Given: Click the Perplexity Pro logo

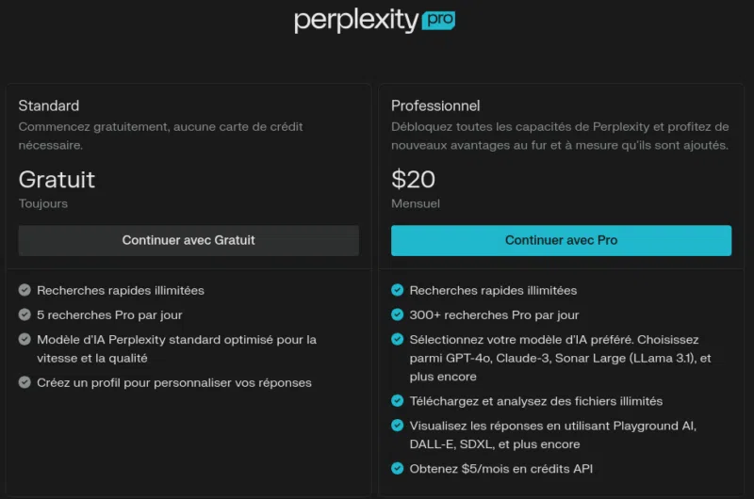Looking at the screenshot, I should 356,21.
